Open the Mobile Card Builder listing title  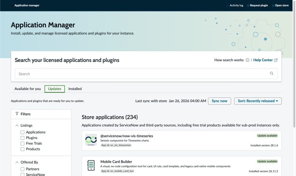(x=116, y=162)
